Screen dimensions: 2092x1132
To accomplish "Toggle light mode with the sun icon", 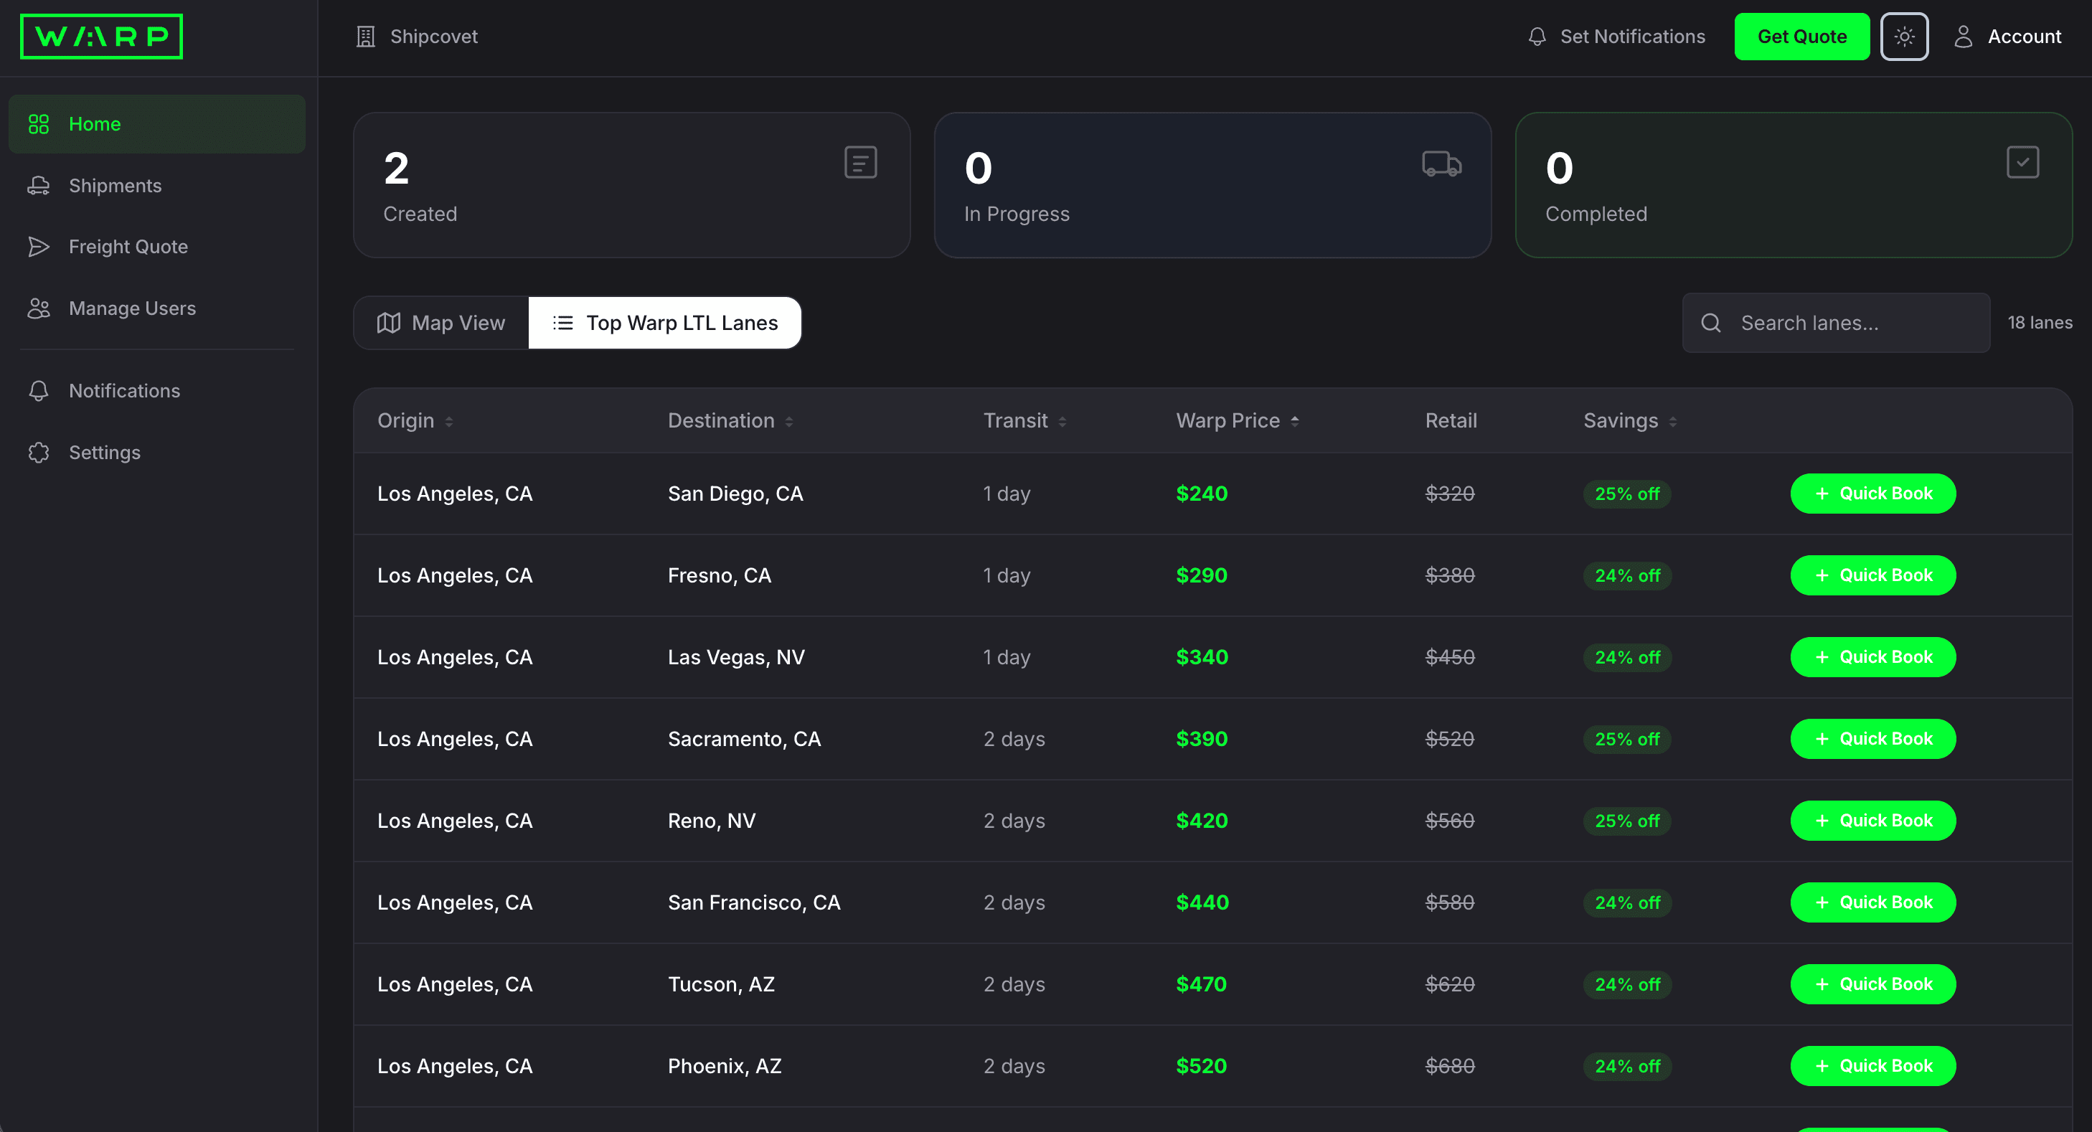I will (x=1905, y=36).
